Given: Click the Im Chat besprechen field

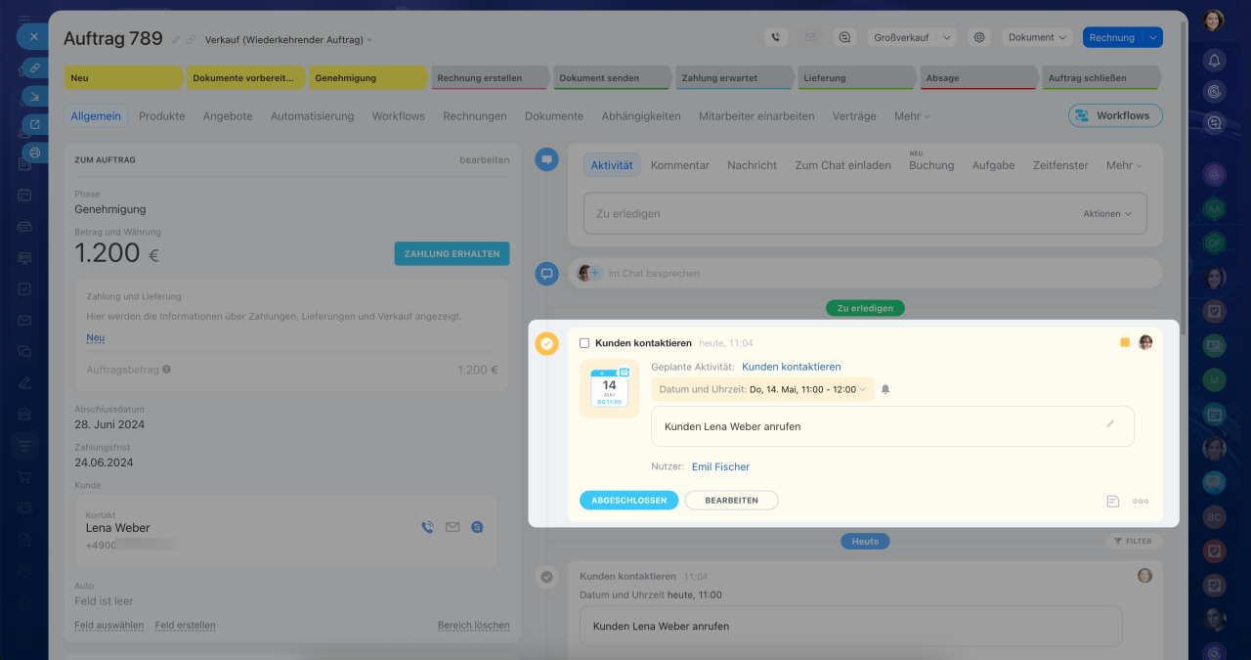Looking at the screenshot, I should coord(865,273).
